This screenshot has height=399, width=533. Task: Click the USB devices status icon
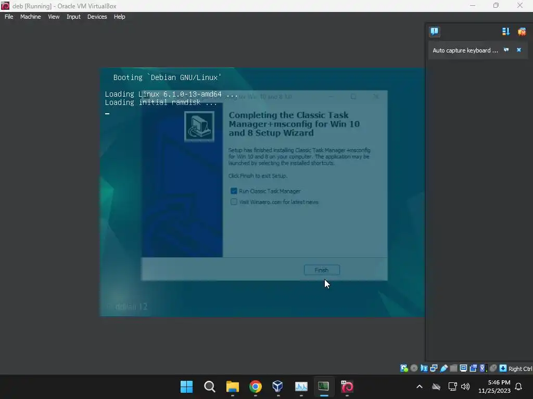[x=443, y=368]
